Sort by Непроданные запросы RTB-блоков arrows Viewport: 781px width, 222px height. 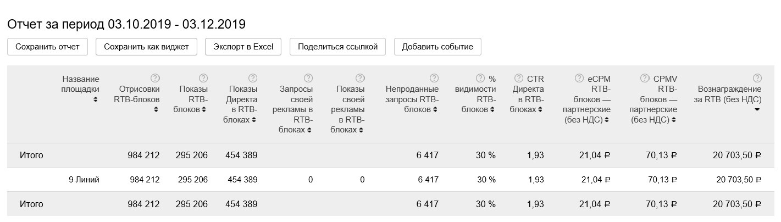(435, 110)
